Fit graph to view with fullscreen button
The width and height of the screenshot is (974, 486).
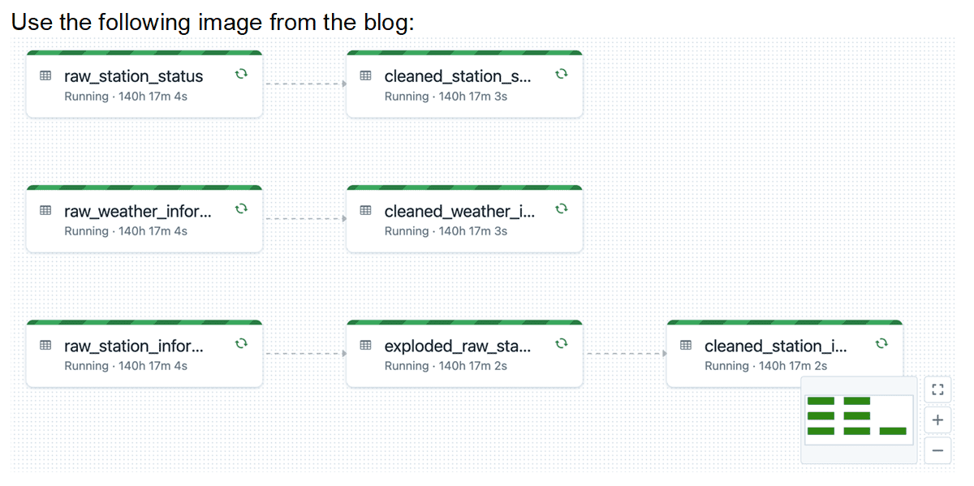point(937,389)
